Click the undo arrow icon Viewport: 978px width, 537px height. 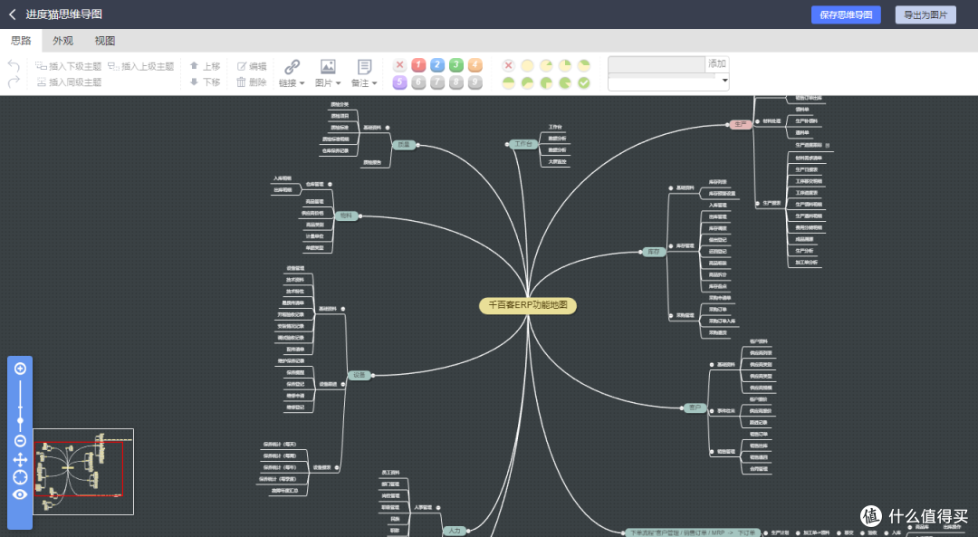[14, 65]
